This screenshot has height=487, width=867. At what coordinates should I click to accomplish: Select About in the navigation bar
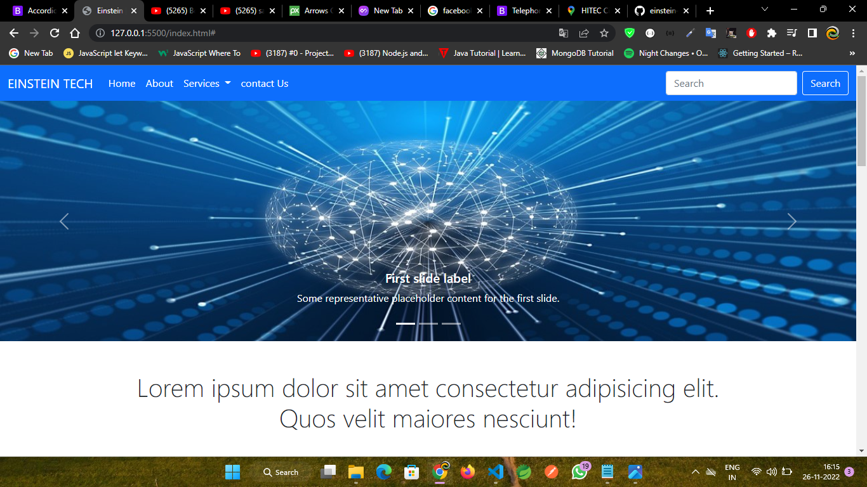click(x=159, y=83)
